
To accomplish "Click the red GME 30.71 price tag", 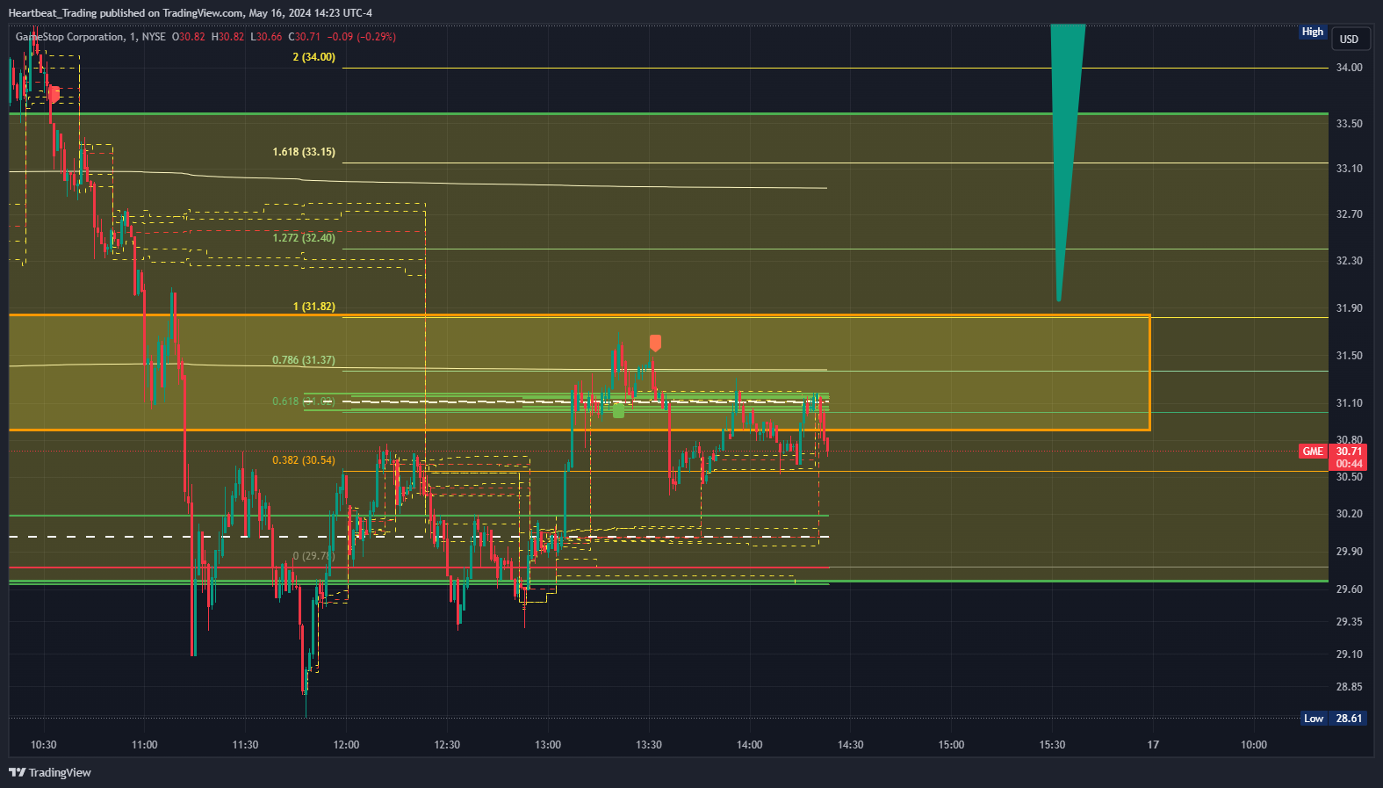I will [1333, 452].
